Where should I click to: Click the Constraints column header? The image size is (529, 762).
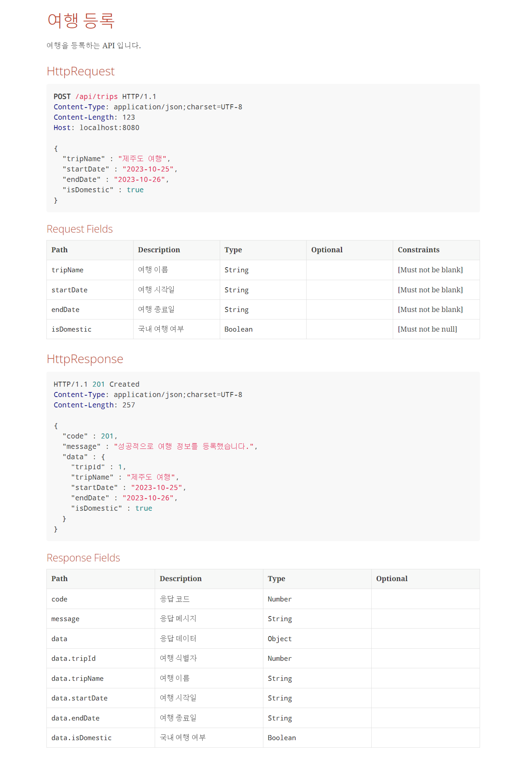click(x=436, y=250)
